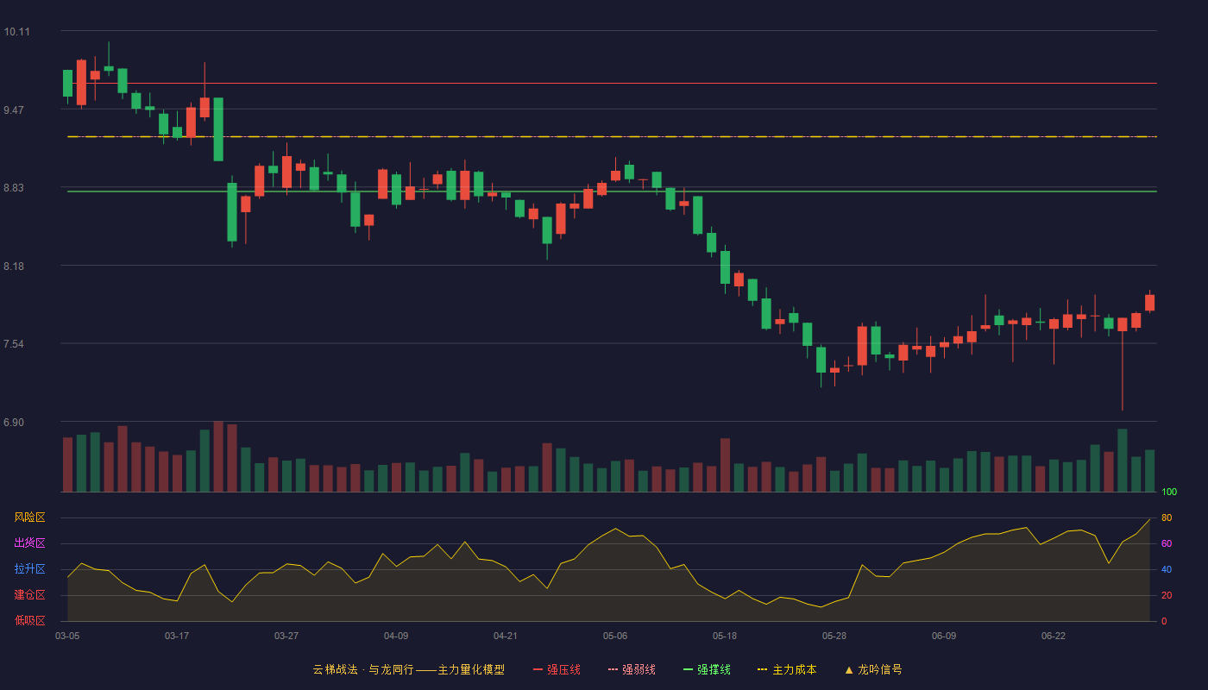Screen dimensions: 1208x690
Task: Click the 10.11 price axis label
Action: 16,32
